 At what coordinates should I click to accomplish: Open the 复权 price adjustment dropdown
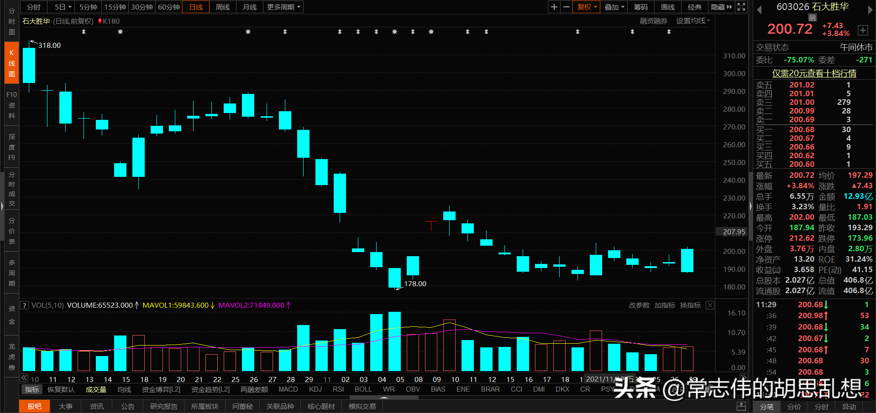pyautogui.click(x=586, y=7)
